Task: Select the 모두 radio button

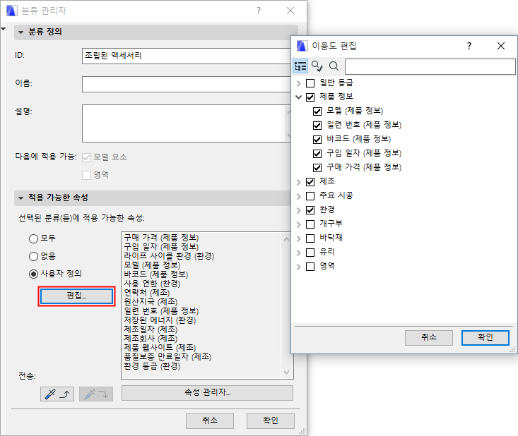Action: [x=33, y=238]
